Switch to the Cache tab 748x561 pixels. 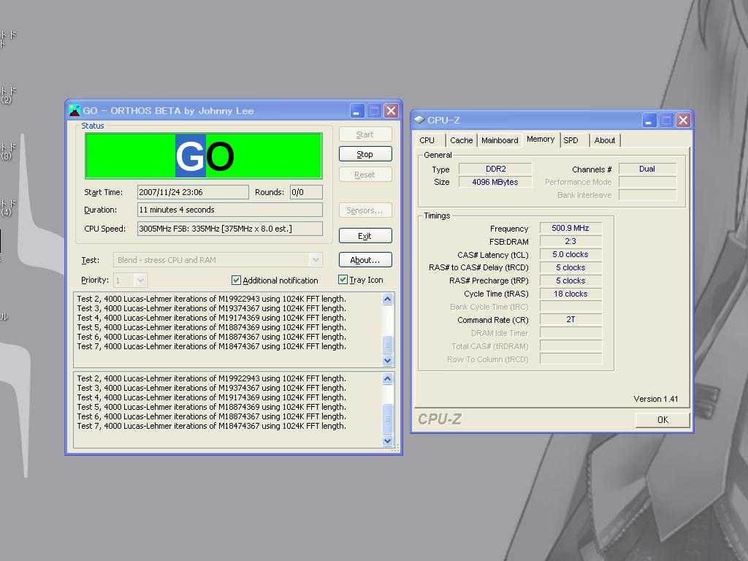[x=462, y=140]
